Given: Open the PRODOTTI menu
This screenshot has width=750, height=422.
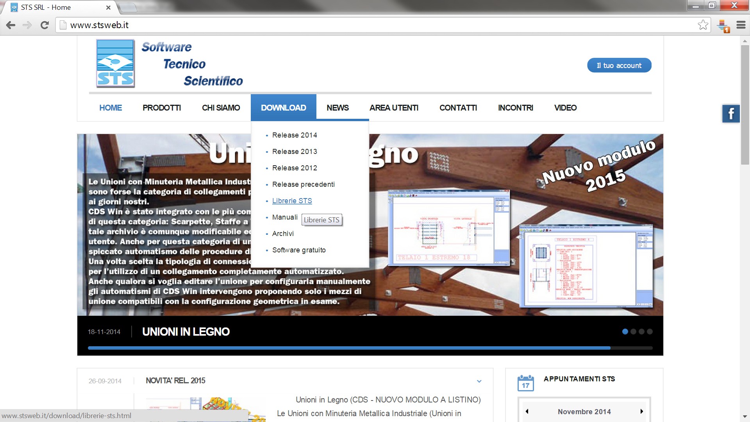Looking at the screenshot, I should point(162,108).
